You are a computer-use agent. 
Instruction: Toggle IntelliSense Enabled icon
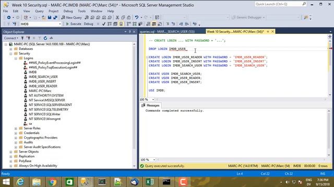point(121,24)
